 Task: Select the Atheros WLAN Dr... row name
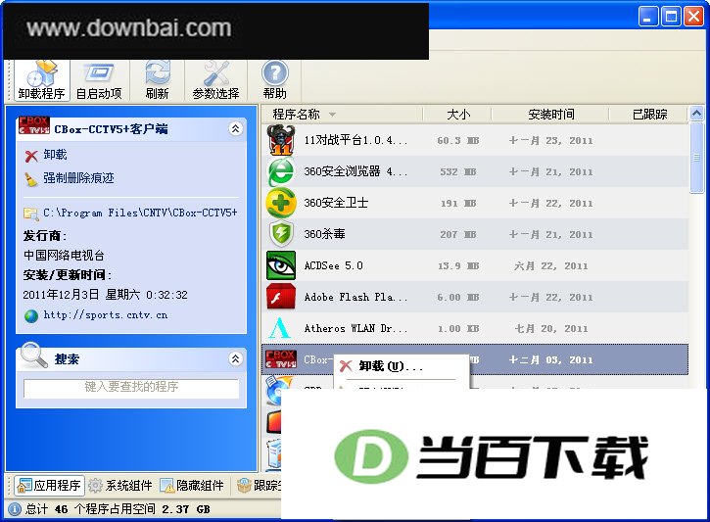tap(355, 328)
